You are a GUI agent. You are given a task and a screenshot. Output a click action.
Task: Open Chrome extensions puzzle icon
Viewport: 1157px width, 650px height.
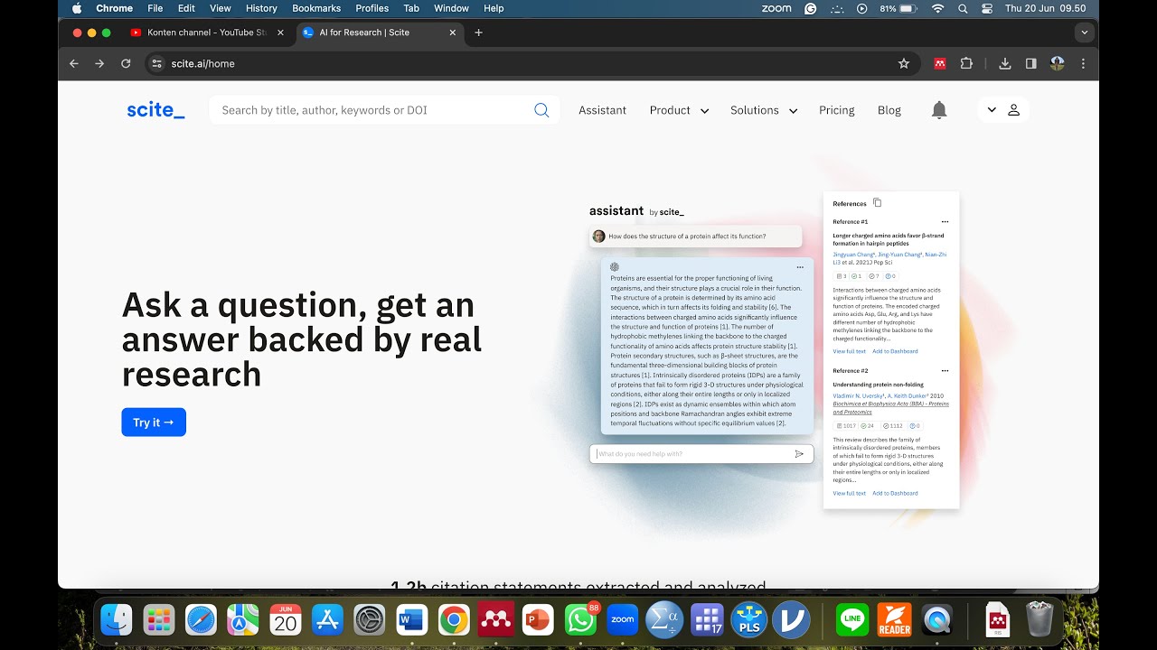pos(966,63)
